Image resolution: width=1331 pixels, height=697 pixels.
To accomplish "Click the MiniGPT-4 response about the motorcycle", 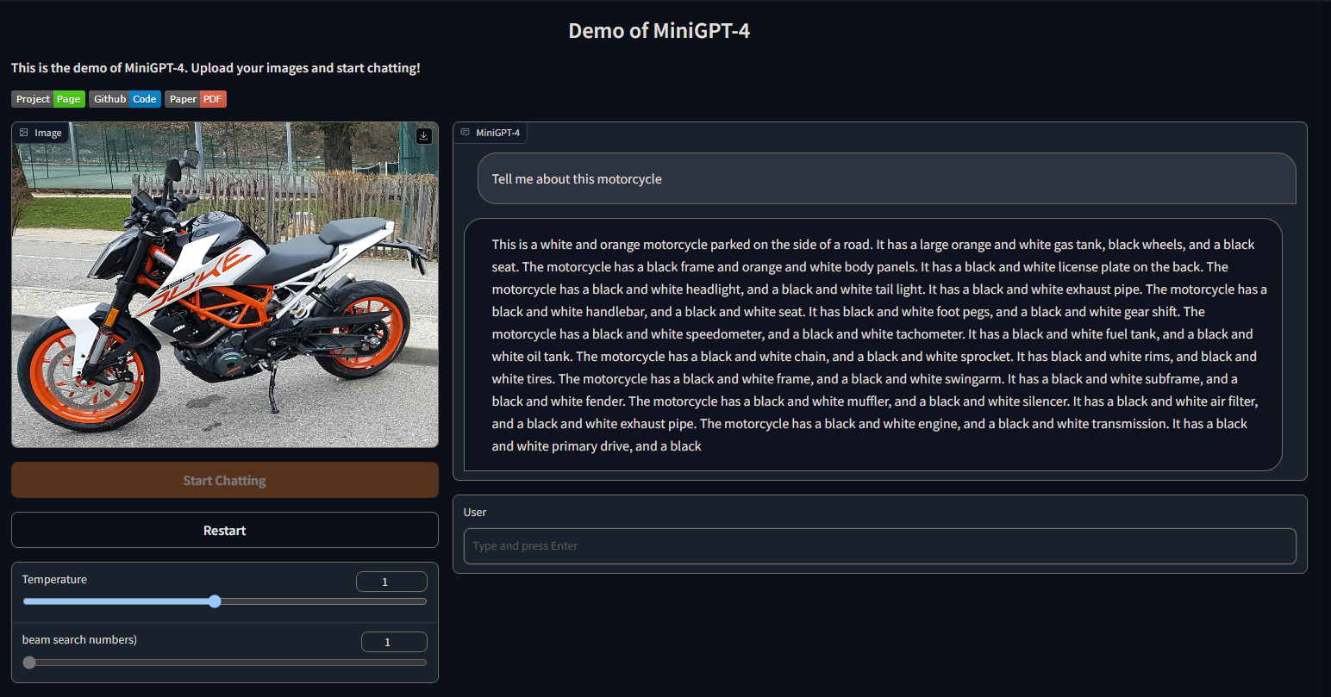I will click(x=873, y=345).
